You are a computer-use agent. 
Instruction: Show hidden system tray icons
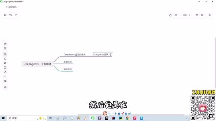click(187, 118)
